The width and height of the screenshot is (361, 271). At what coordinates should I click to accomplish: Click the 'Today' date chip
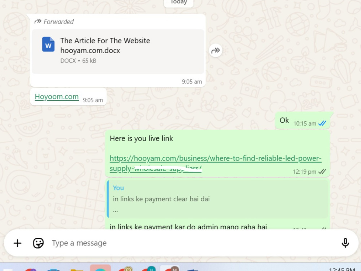point(178,3)
